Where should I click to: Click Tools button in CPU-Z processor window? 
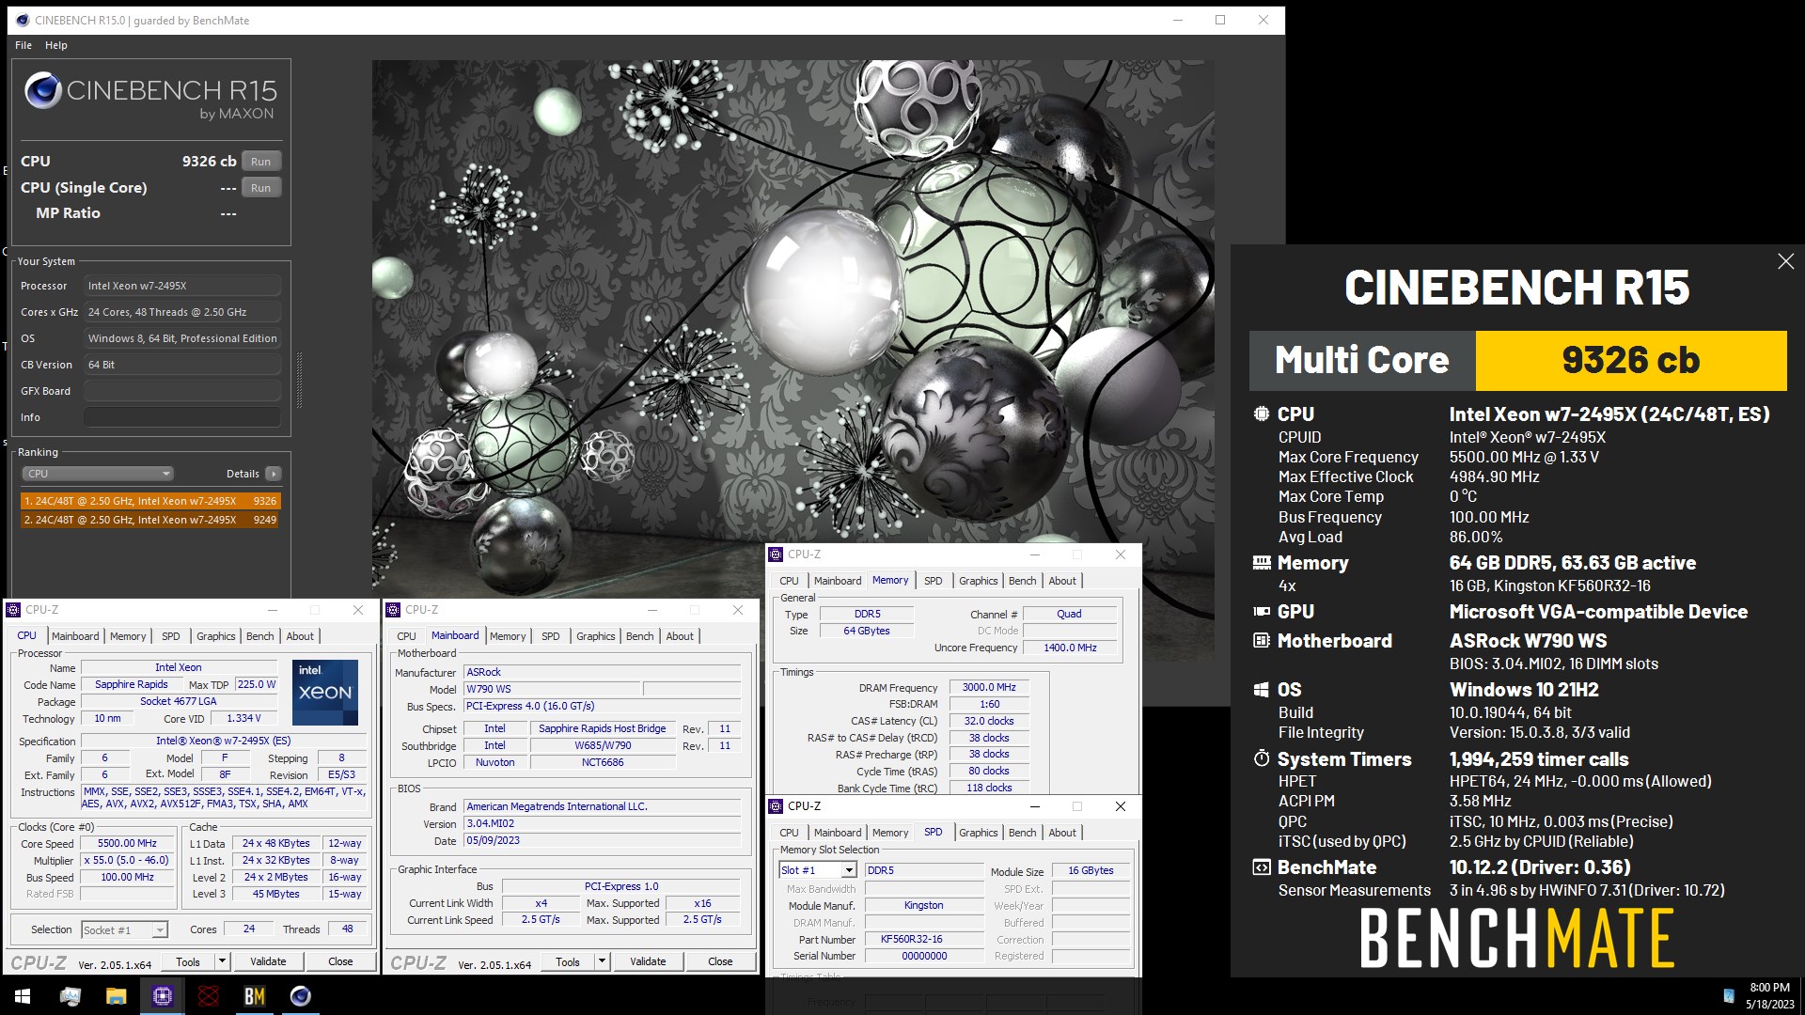[188, 961]
